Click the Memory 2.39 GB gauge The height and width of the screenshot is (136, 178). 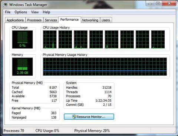point(22,67)
